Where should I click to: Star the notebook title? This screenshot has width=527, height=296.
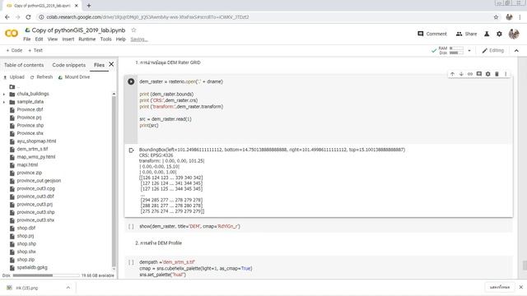click(133, 30)
